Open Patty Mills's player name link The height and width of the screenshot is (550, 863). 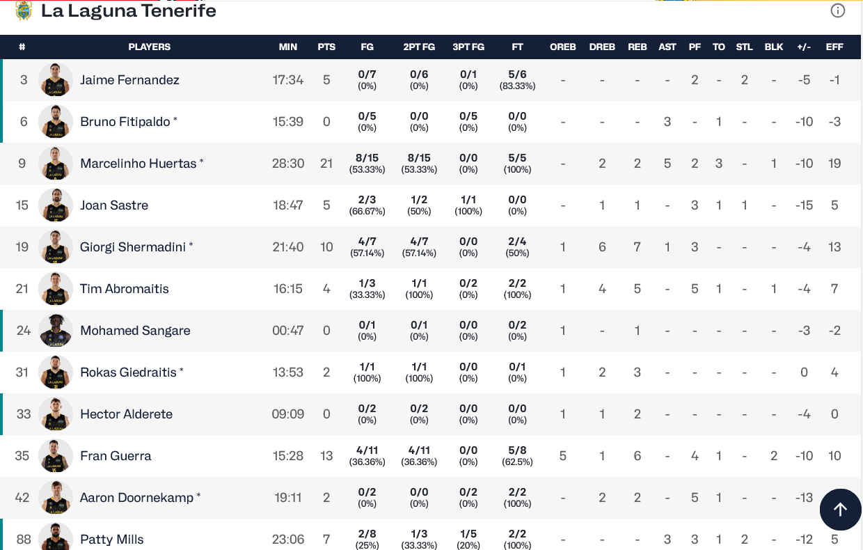112,540
